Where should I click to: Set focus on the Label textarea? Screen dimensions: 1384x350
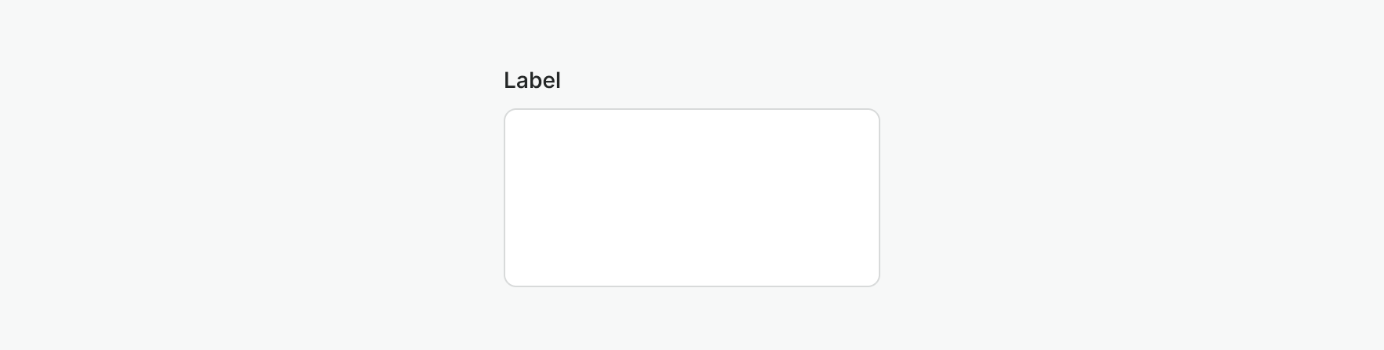691,198
